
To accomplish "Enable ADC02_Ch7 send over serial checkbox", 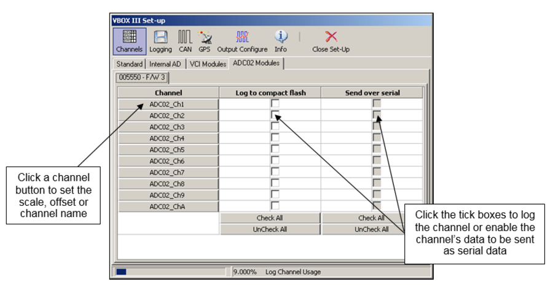I will pyautogui.click(x=377, y=171).
